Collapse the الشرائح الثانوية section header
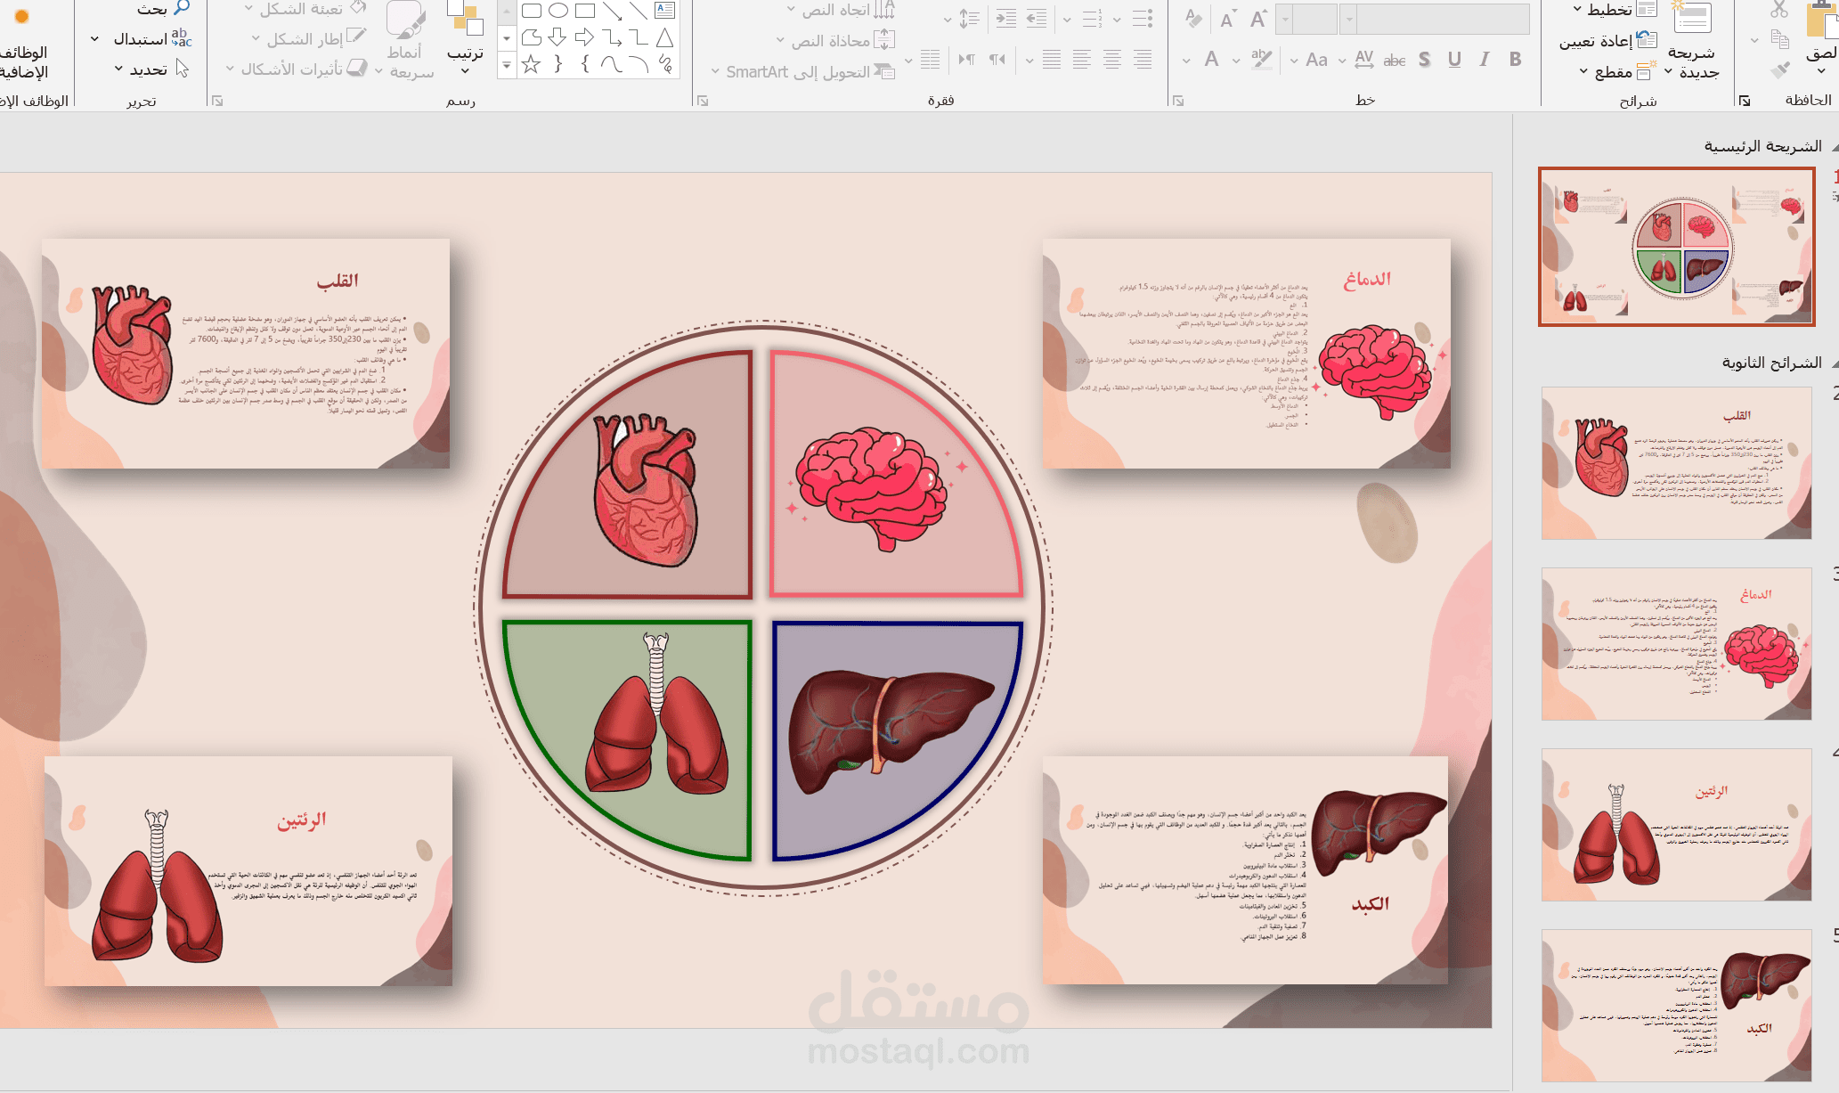This screenshot has width=1839, height=1093. coord(1777,363)
